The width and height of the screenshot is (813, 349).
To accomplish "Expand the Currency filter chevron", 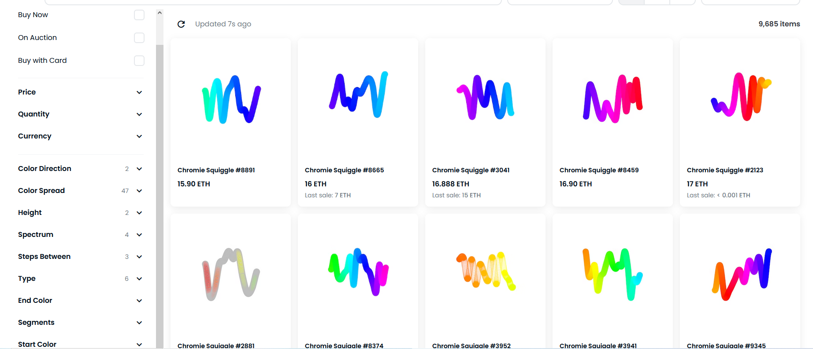I will coord(139,136).
